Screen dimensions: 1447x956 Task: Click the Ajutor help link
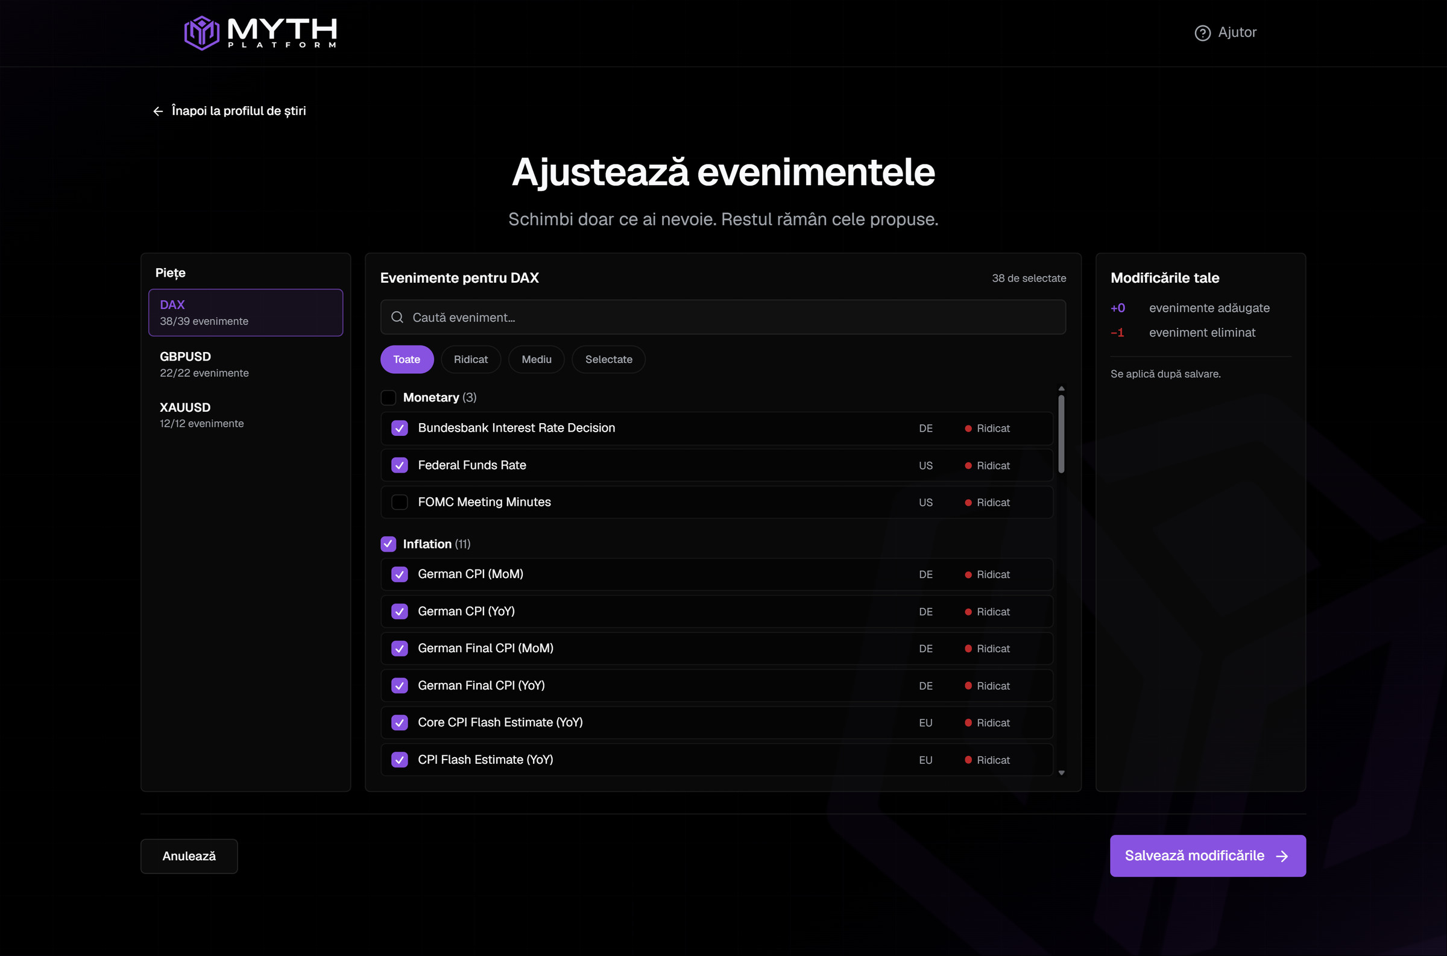[1225, 33]
